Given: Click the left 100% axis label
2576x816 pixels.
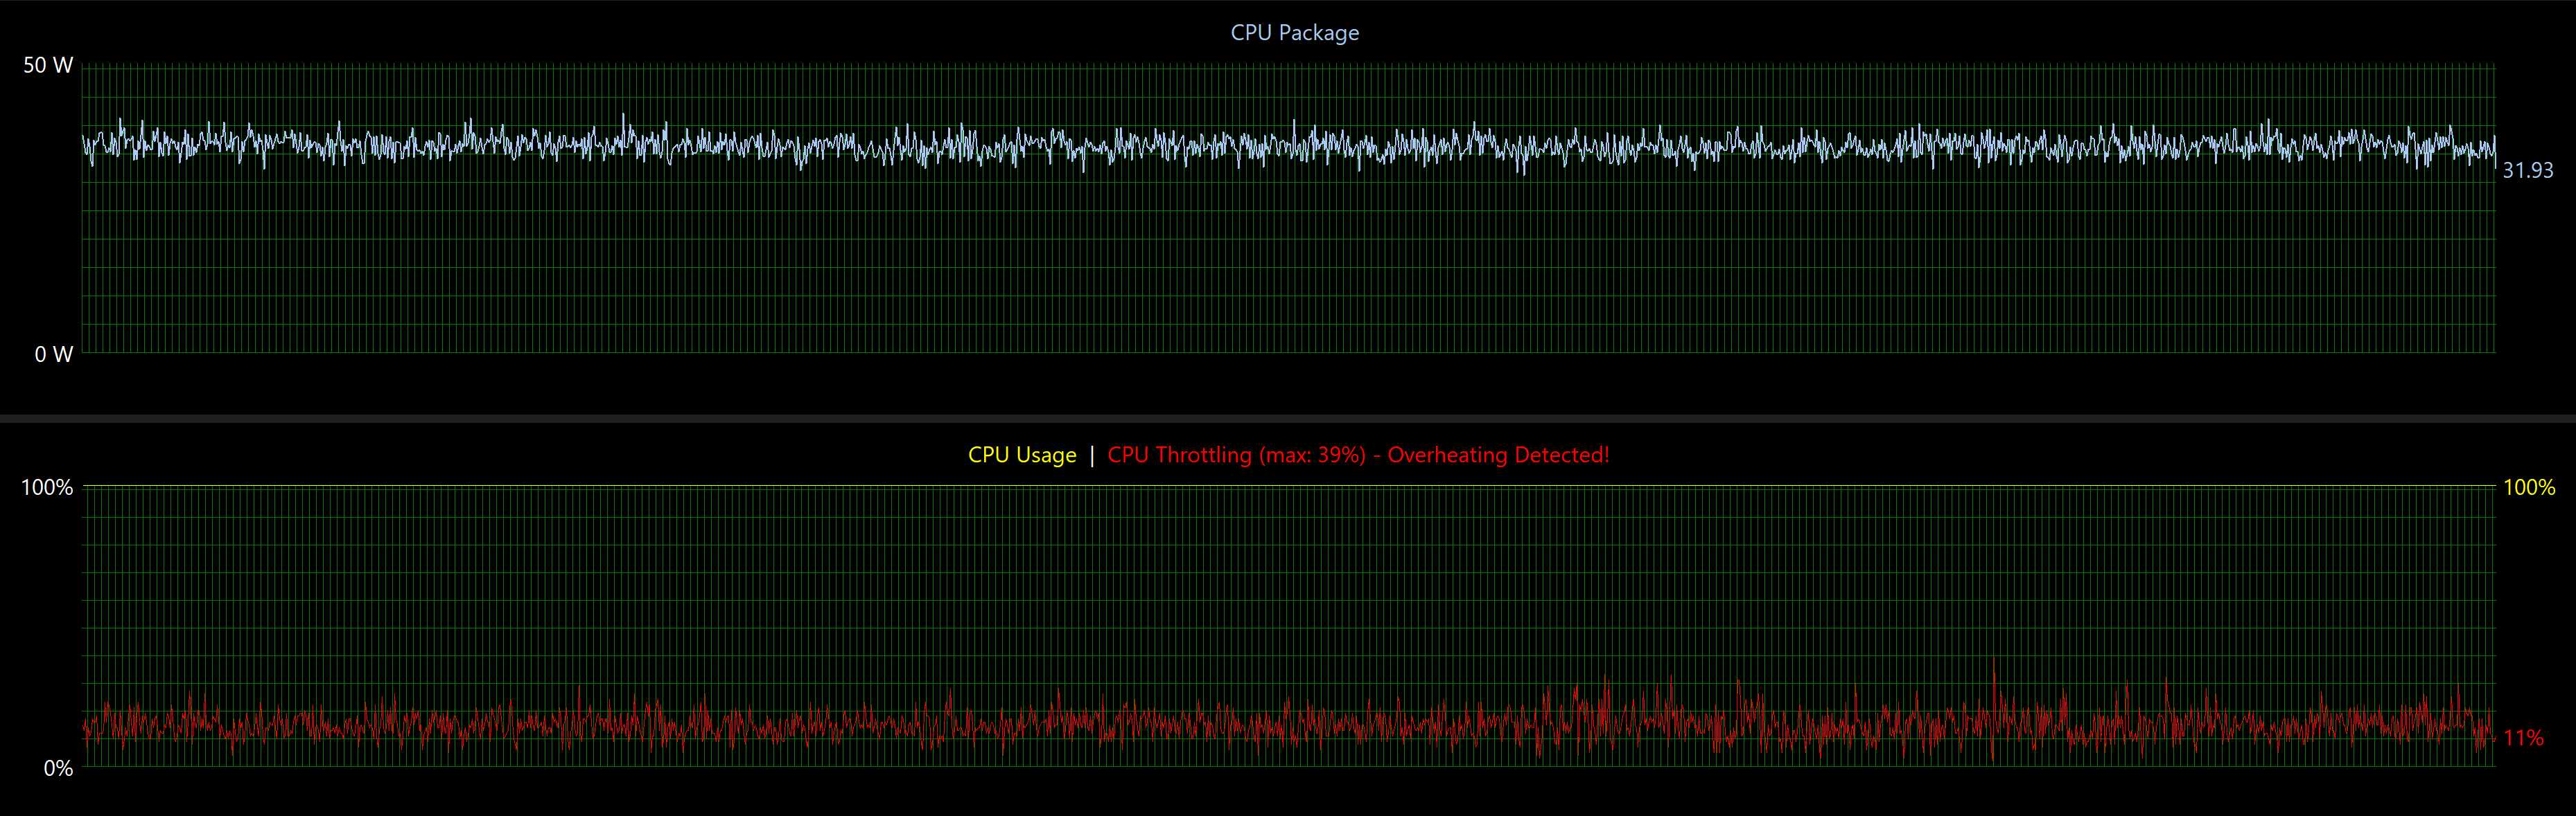Looking at the screenshot, I should point(47,487).
